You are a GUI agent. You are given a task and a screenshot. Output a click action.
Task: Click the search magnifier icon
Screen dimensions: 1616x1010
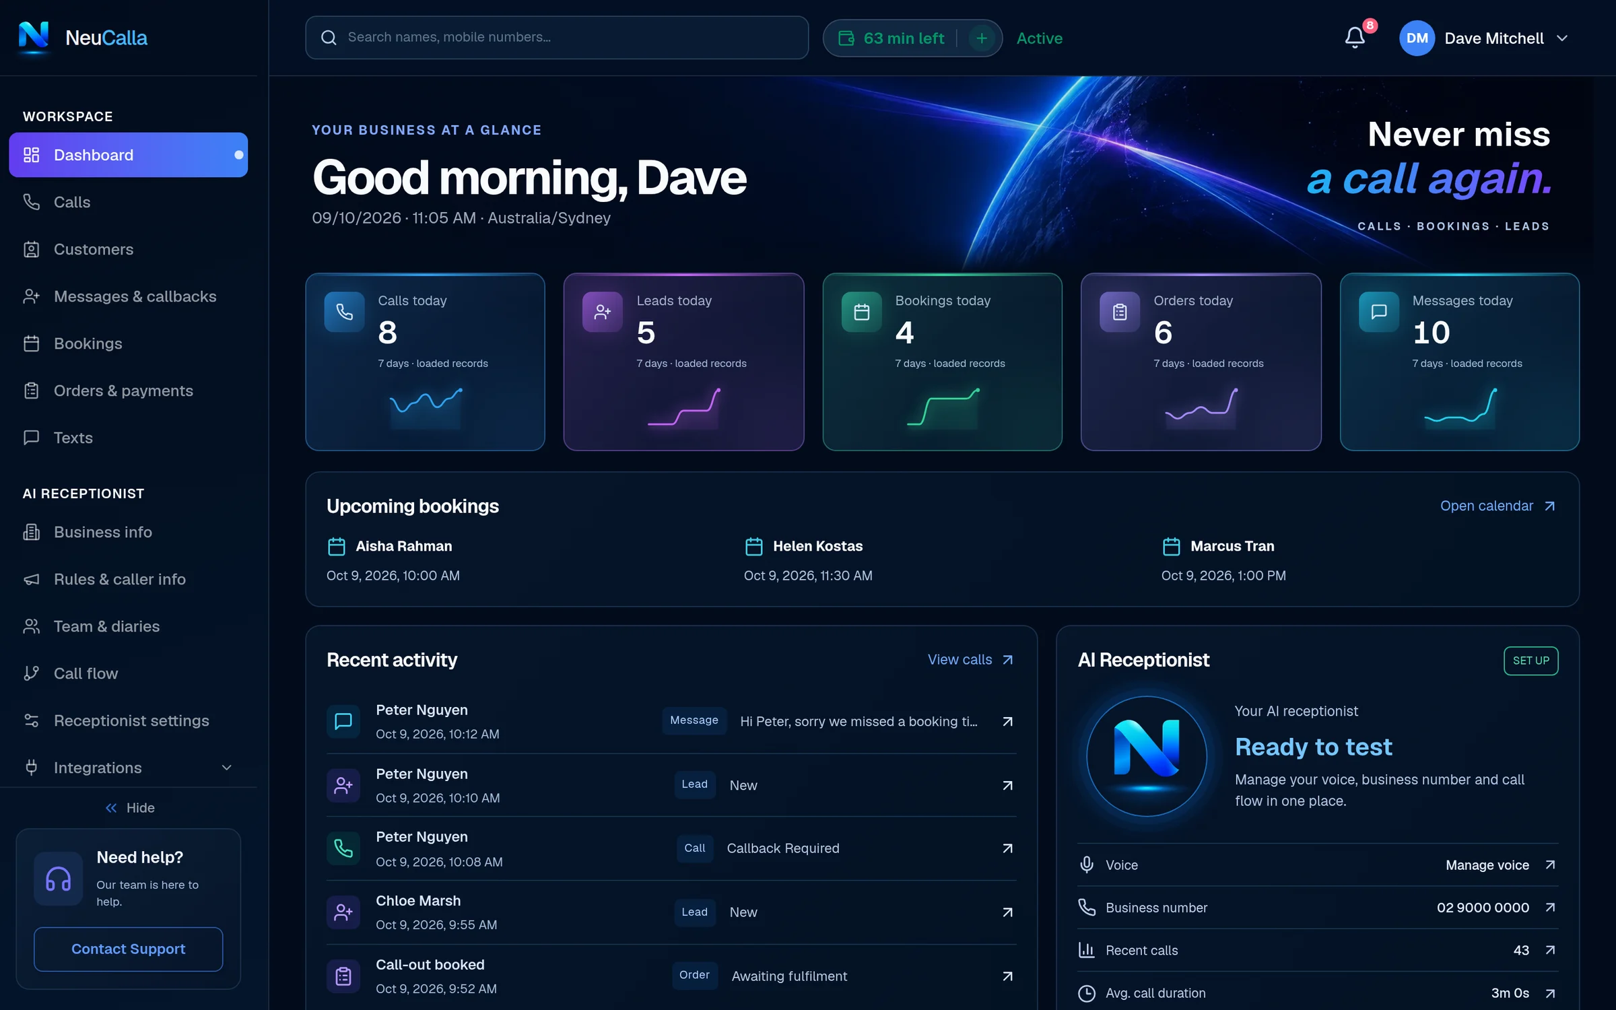(x=329, y=38)
